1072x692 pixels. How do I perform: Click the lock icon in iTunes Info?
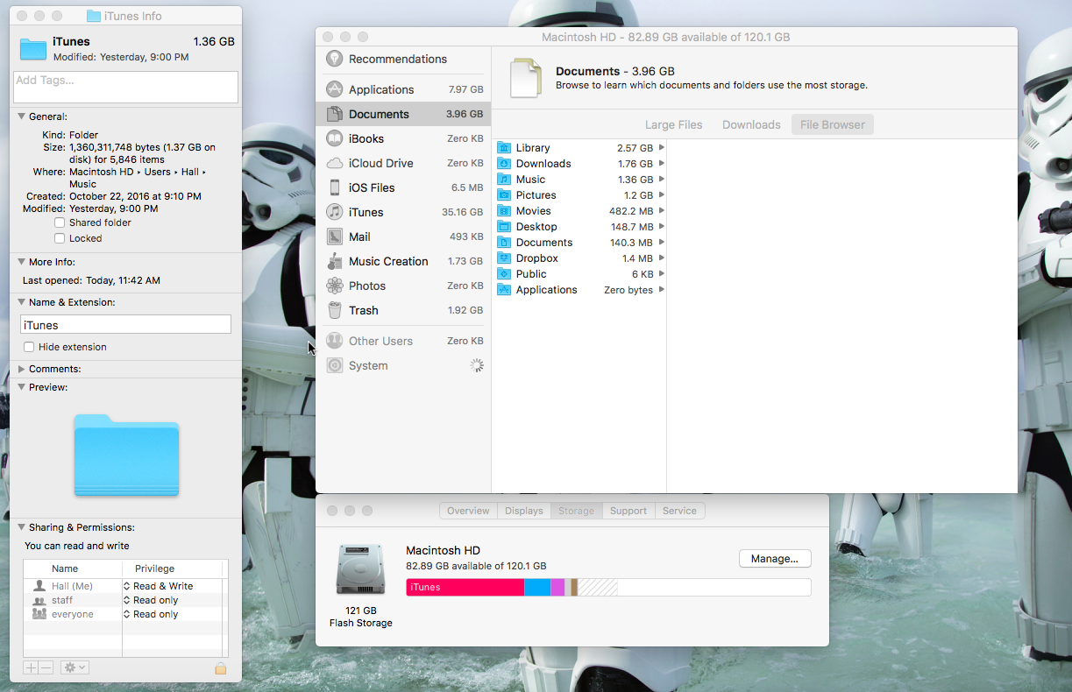220,668
